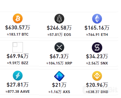Click the dark Synthetix SNX logo icon
This screenshot has width=121, height=98.
tap(97, 48)
